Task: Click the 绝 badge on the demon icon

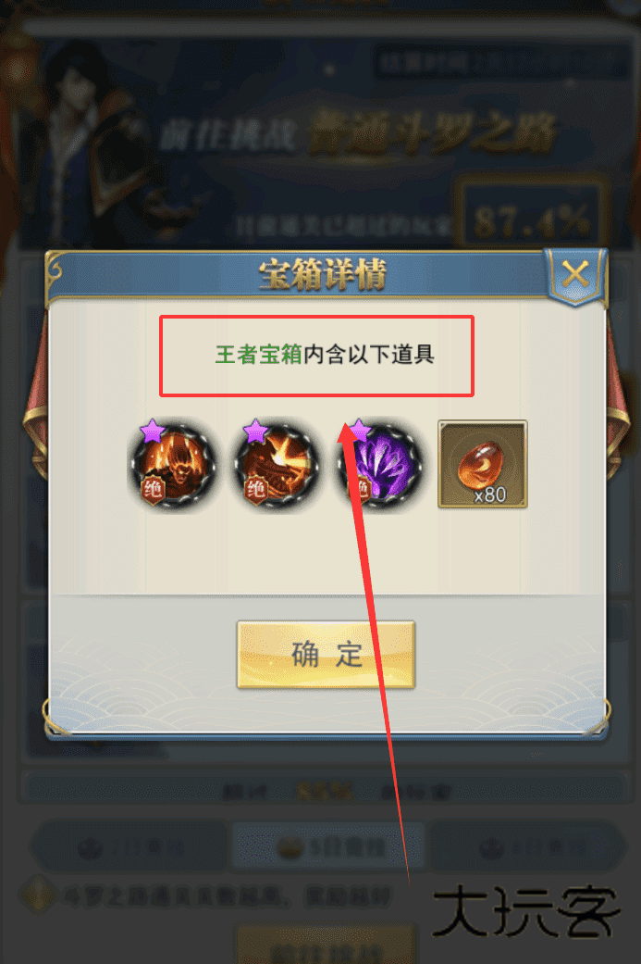Action: 151,490
